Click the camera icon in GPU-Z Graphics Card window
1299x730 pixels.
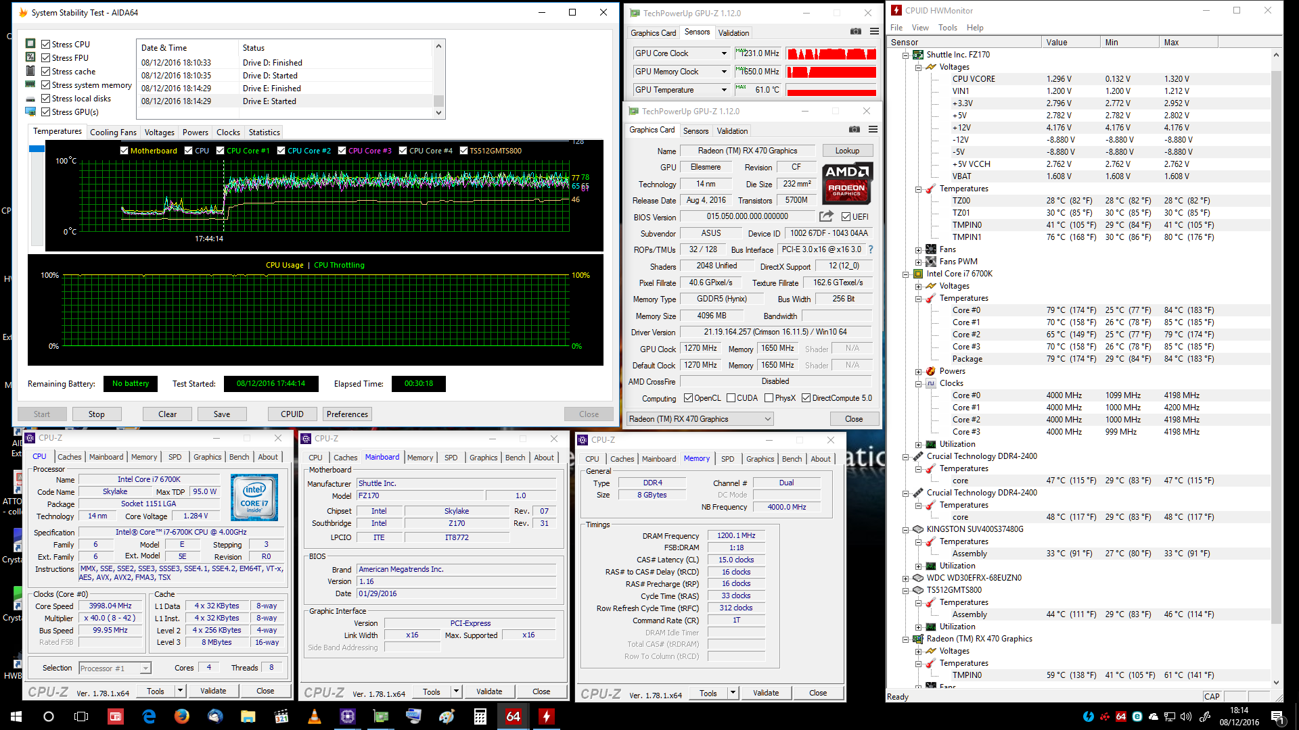click(854, 130)
